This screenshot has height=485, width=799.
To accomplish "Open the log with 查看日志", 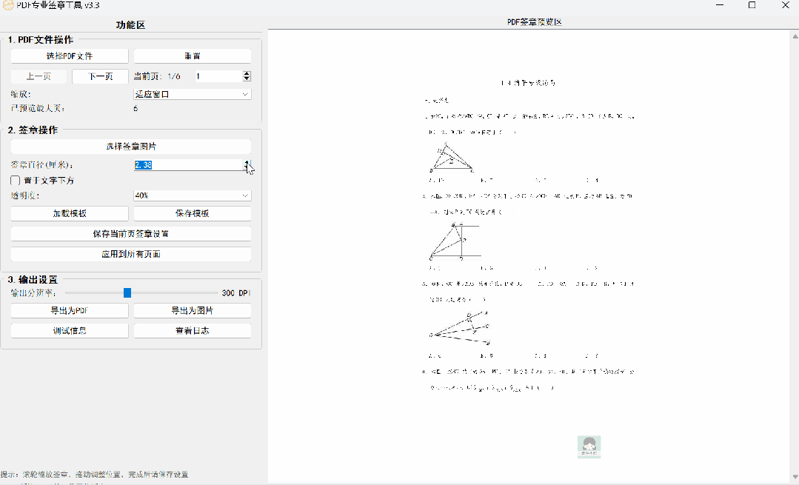I will click(x=192, y=330).
